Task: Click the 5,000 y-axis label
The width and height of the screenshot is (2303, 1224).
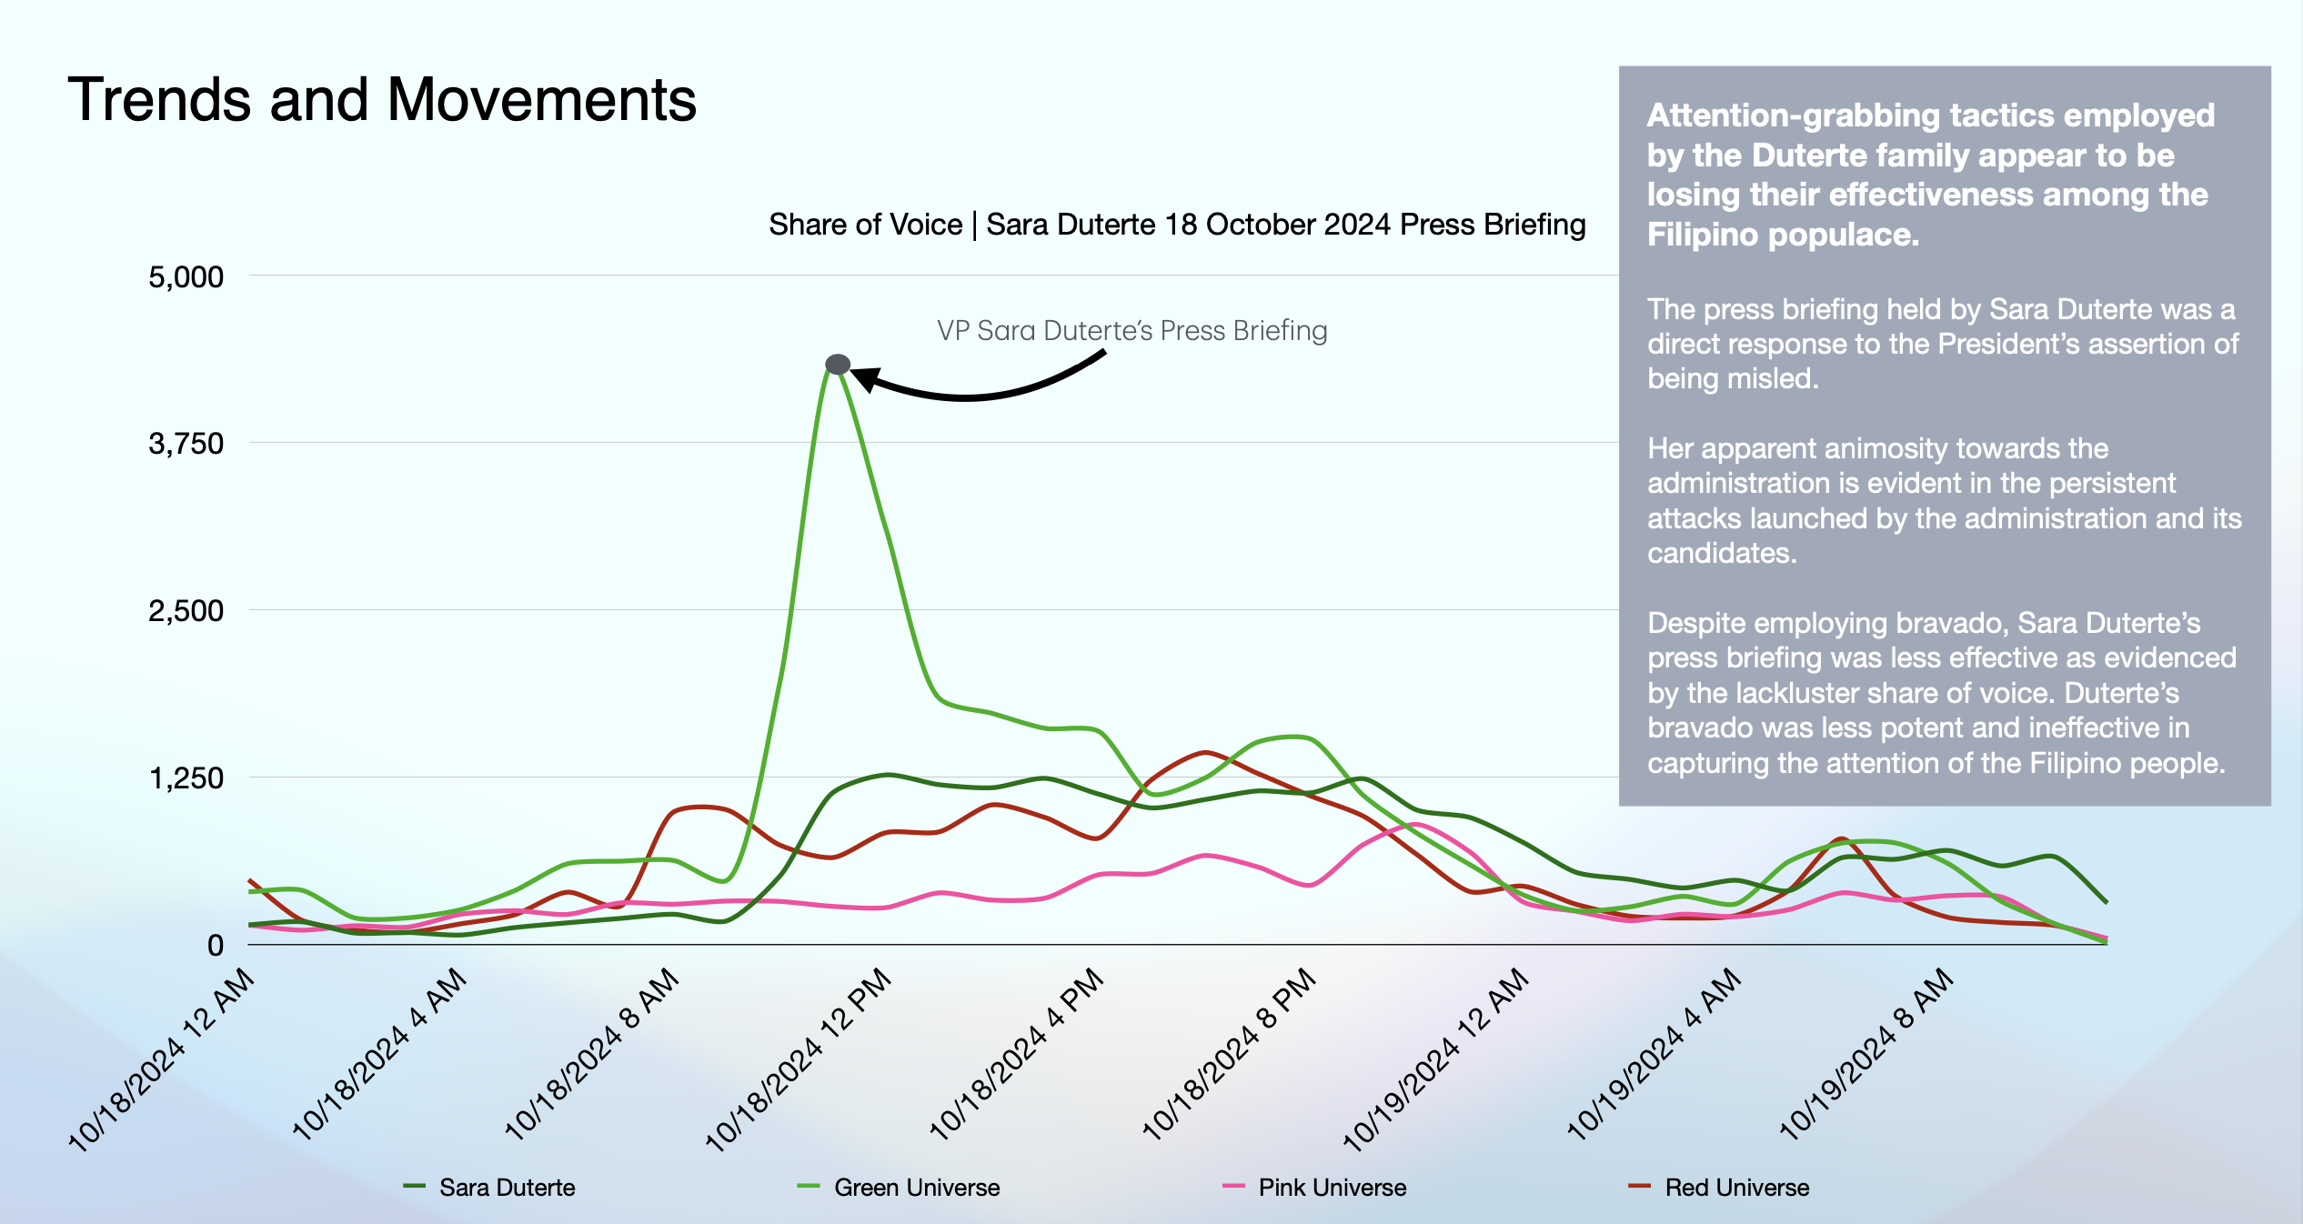Action: pos(186,276)
